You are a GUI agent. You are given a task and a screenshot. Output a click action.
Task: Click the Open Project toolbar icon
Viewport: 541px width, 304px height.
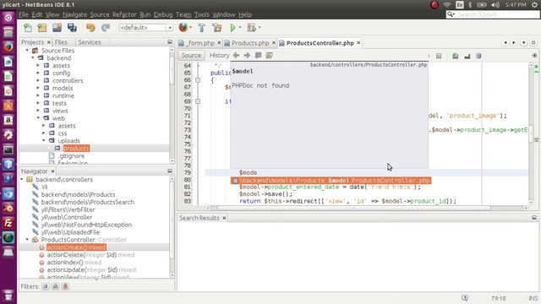(57, 28)
